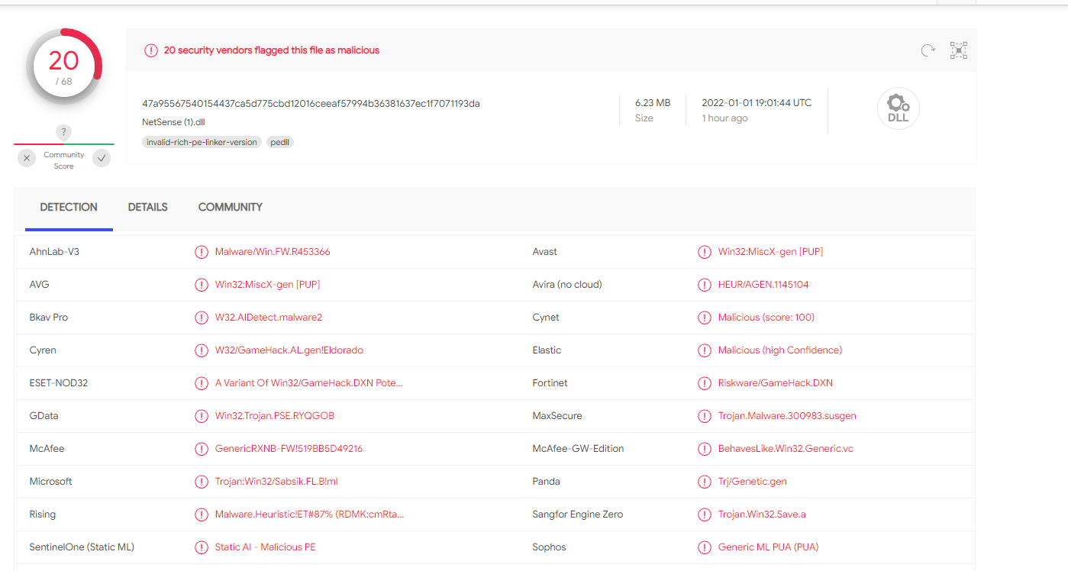The image size is (1068, 571).
Task: Click Malicious (score: 100) result
Action: 766,318
